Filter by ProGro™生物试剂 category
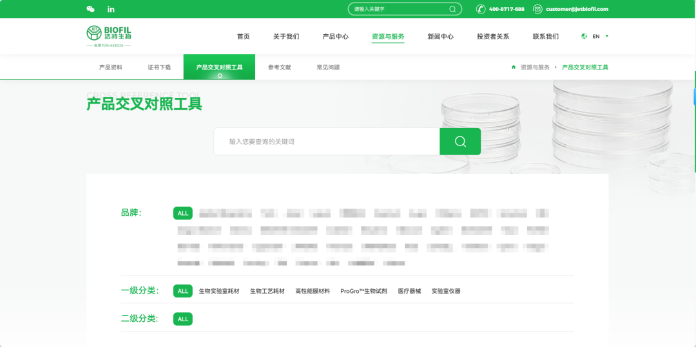This screenshot has height=347, width=696. pos(364,291)
